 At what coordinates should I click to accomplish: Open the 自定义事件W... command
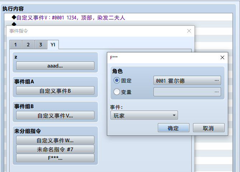pyautogui.click(x=55, y=140)
